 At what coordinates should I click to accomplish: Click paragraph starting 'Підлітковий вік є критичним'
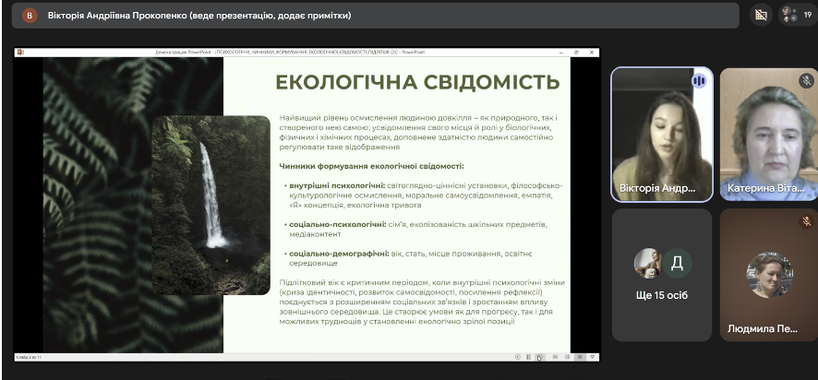pyautogui.click(x=422, y=302)
